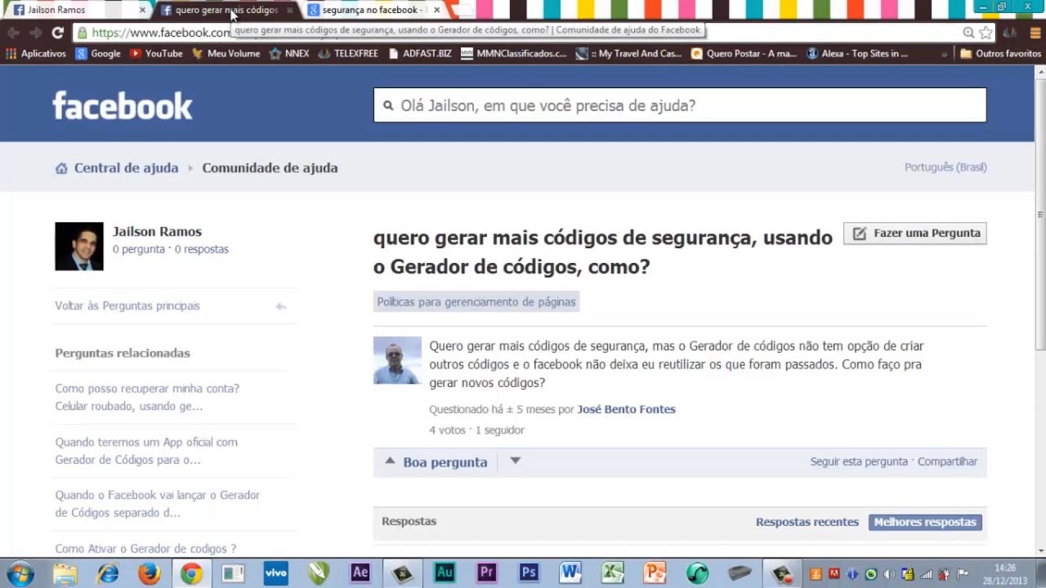
Task: Close the quero gerar mais códigos tab
Action: pyautogui.click(x=289, y=10)
